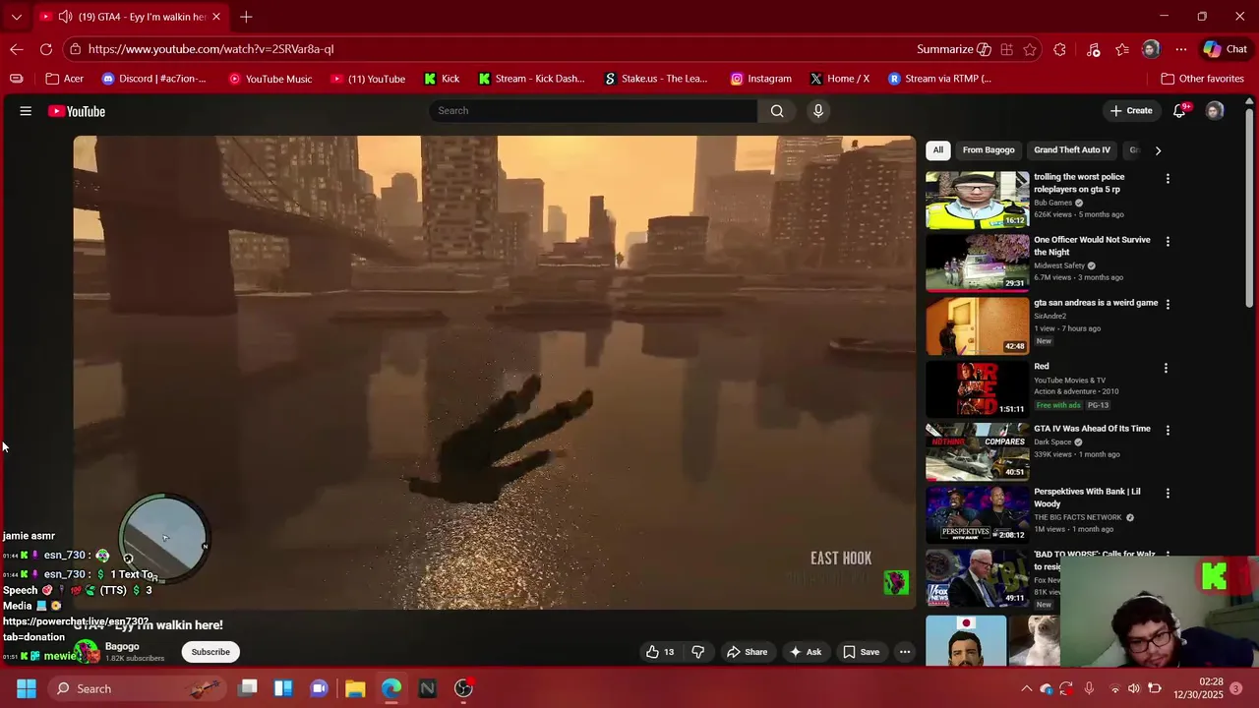
Task: Select the All filter chip
Action: 937,150
